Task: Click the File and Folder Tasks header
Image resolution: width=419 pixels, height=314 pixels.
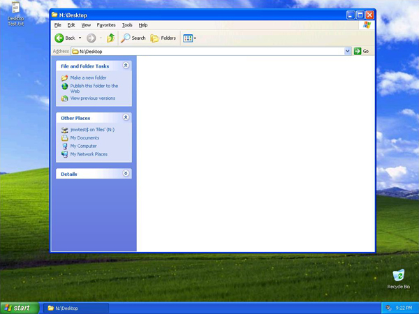Action: pyautogui.click(x=94, y=66)
